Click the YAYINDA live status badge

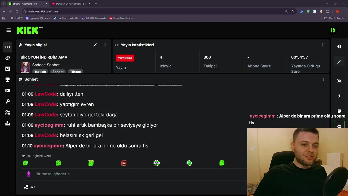(x=125, y=58)
